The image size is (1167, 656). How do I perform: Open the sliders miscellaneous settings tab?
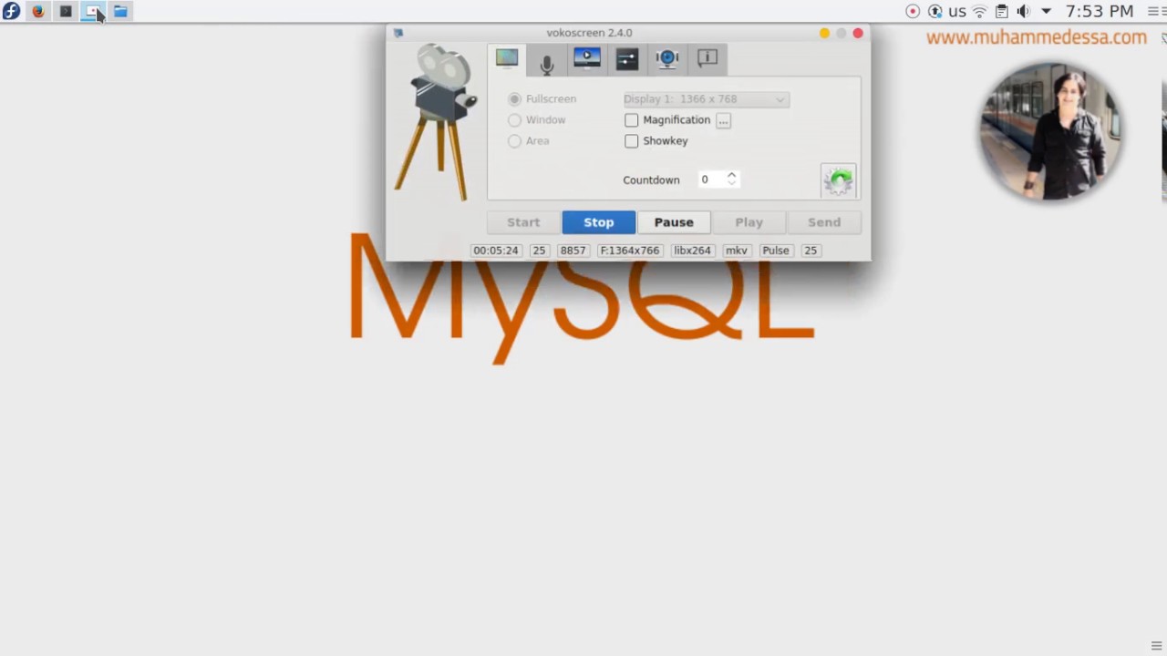[627, 59]
